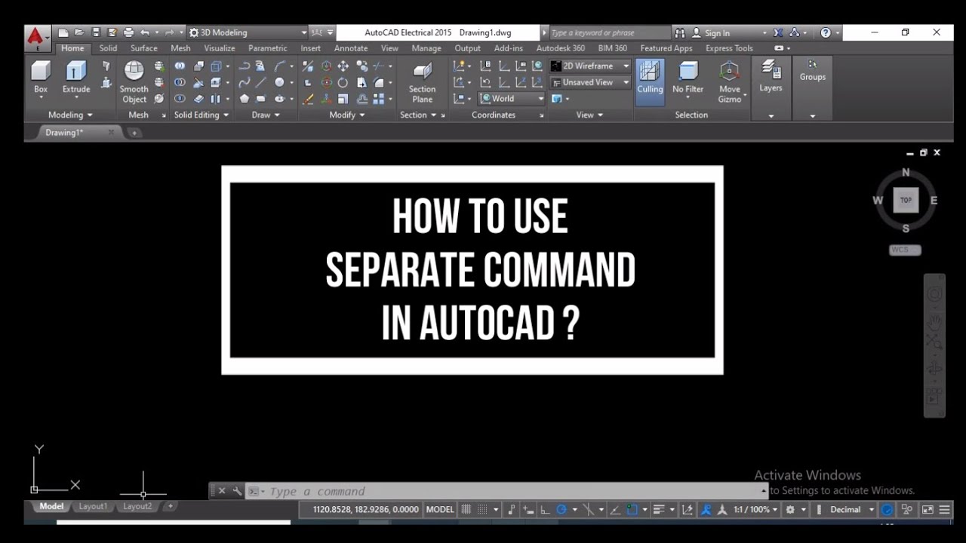
Task: Toggle MODEL space button in status bar
Action: pyautogui.click(x=440, y=510)
